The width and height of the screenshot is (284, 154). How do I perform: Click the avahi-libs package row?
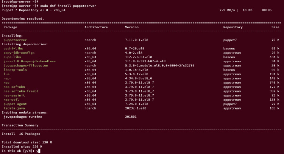[x=12, y=48]
